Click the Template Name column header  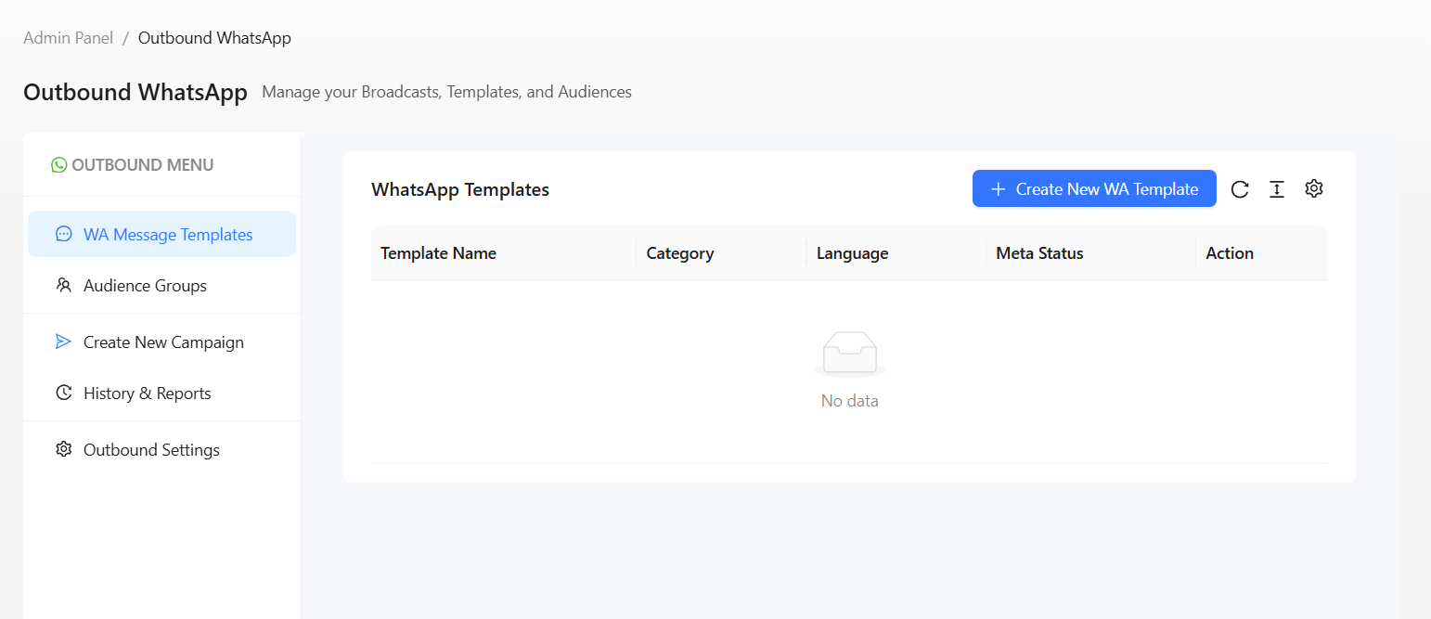(x=438, y=252)
